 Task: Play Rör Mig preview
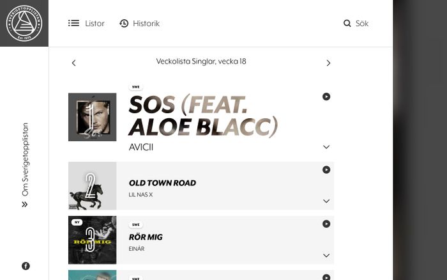click(x=326, y=224)
